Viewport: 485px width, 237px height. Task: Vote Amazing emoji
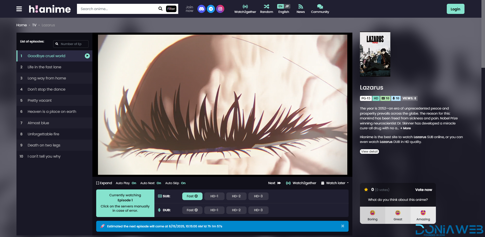(423, 215)
